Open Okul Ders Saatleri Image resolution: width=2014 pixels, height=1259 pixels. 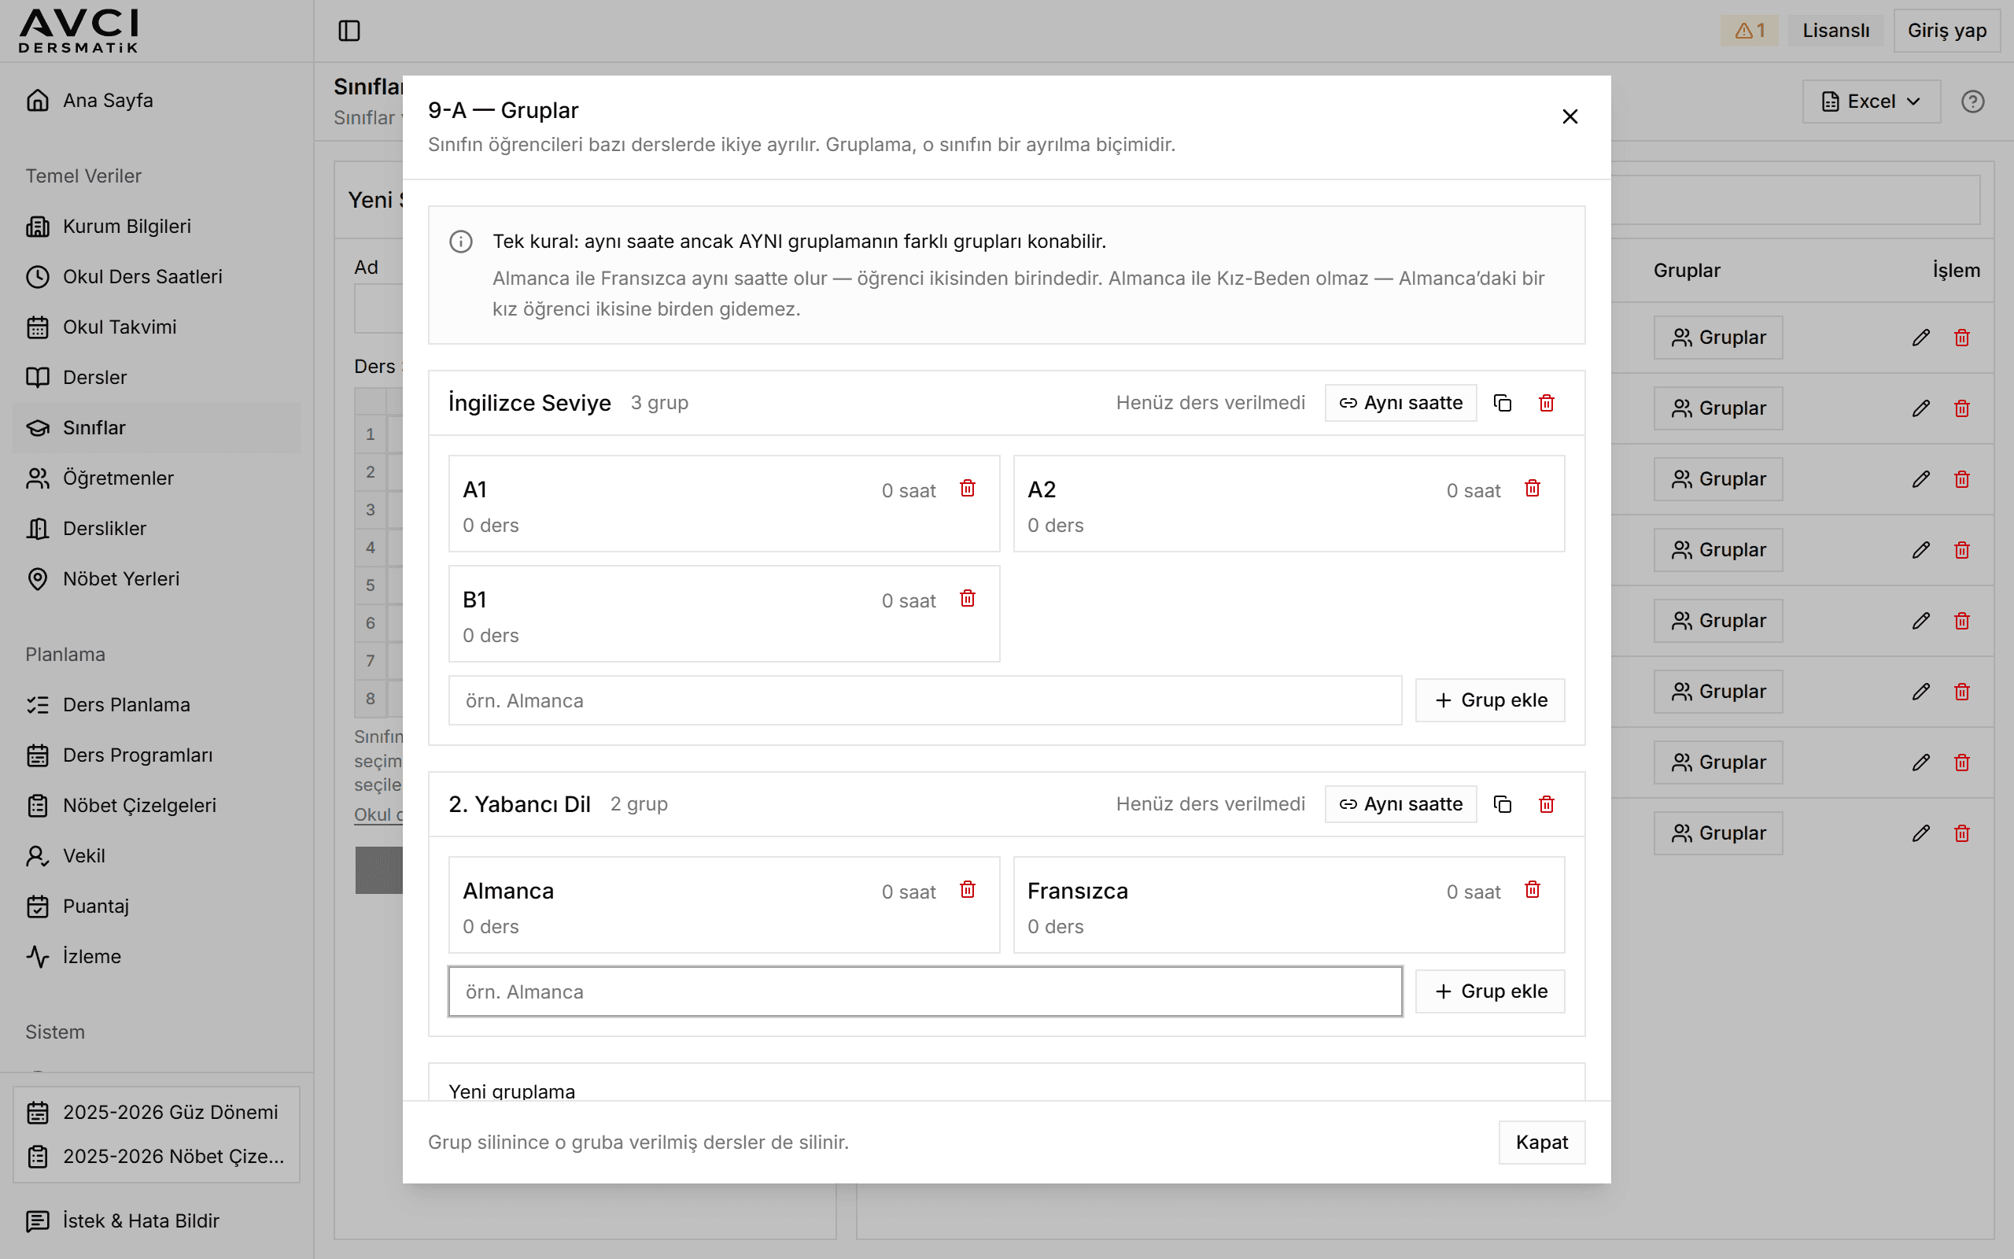(157, 276)
